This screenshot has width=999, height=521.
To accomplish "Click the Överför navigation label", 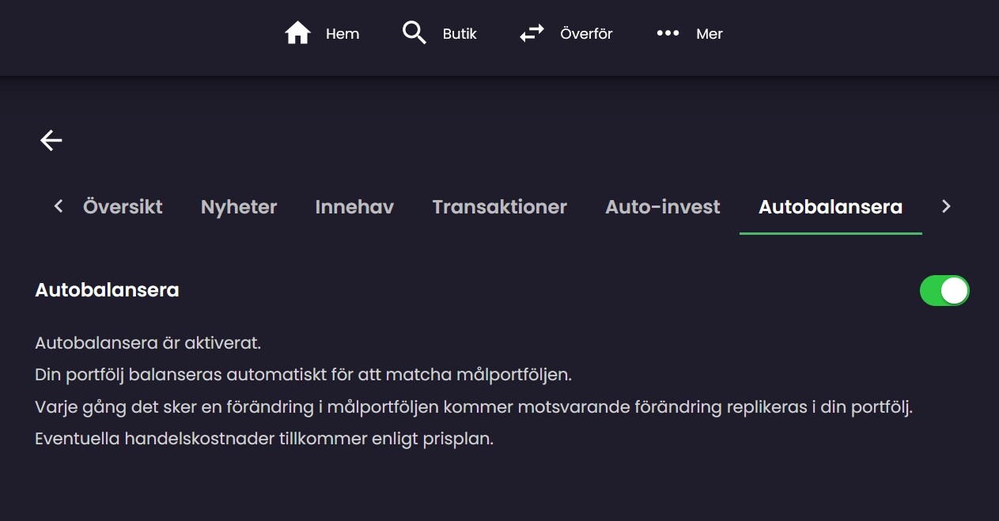I will (x=586, y=34).
